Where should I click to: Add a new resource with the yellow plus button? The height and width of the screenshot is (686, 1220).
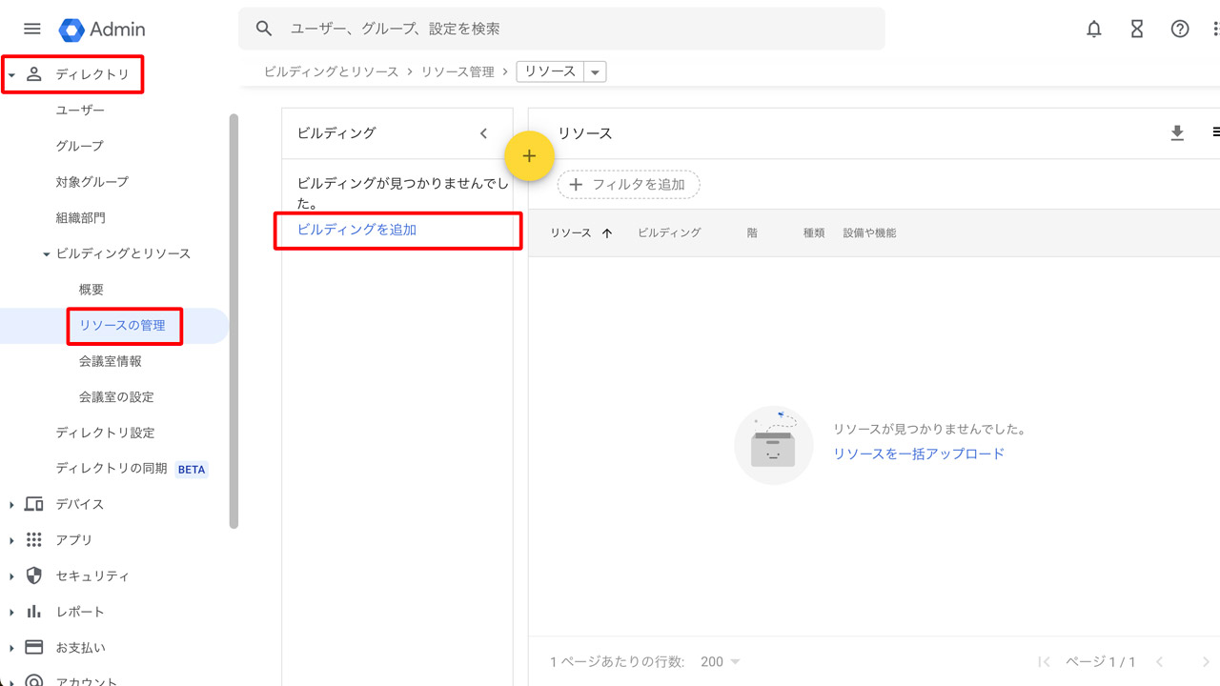[x=529, y=155]
